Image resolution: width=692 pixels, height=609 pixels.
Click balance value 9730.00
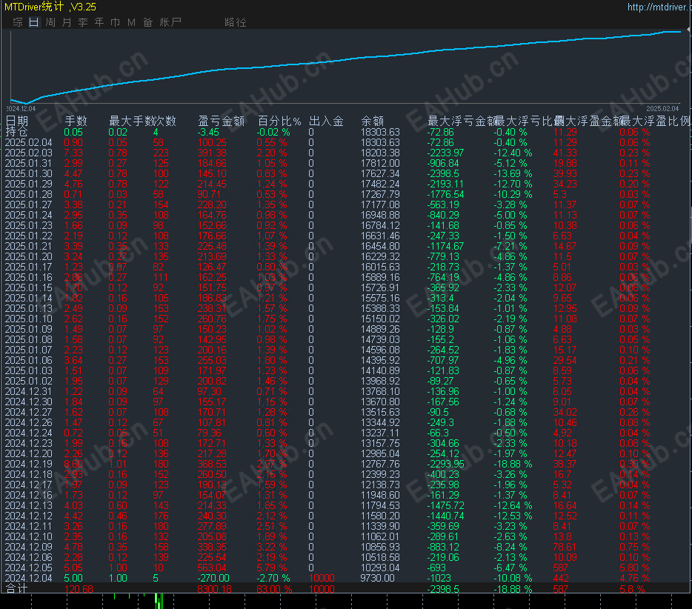pyautogui.click(x=377, y=578)
